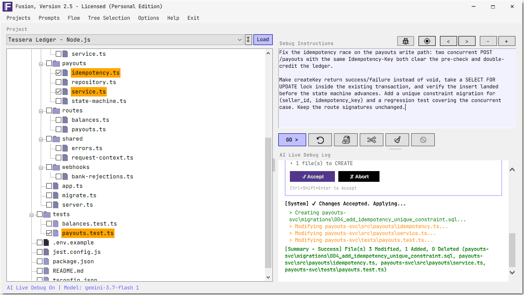Click the disabled stop circle icon

423,140
